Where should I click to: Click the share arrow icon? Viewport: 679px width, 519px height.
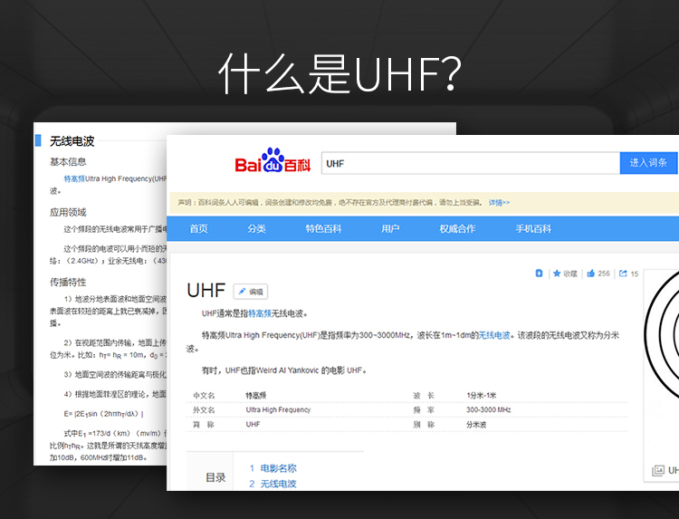point(623,273)
